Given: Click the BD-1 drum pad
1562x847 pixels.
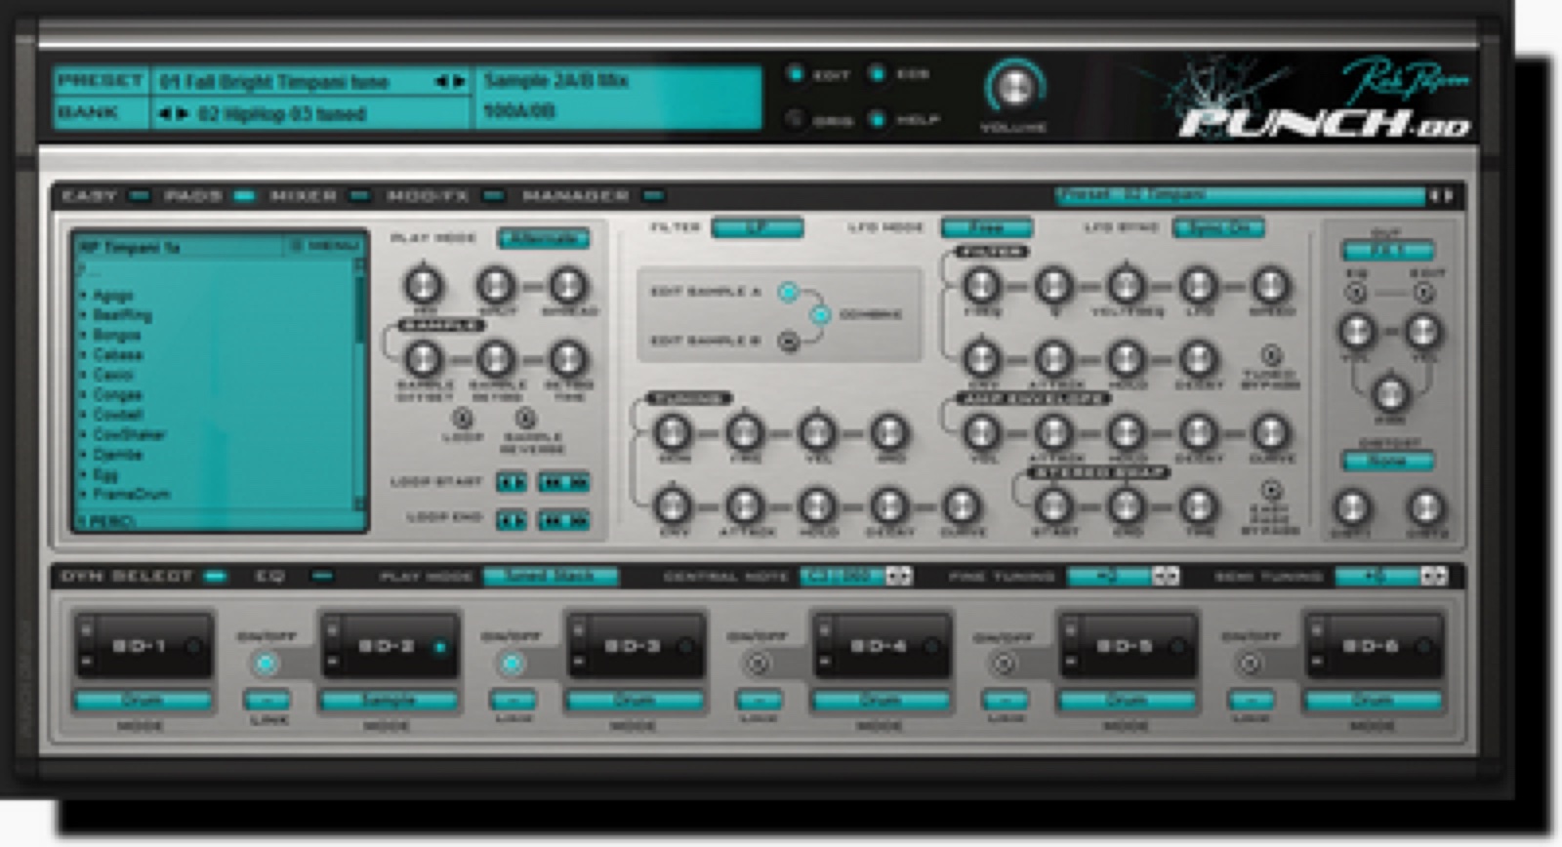Looking at the screenshot, I should tap(143, 645).
